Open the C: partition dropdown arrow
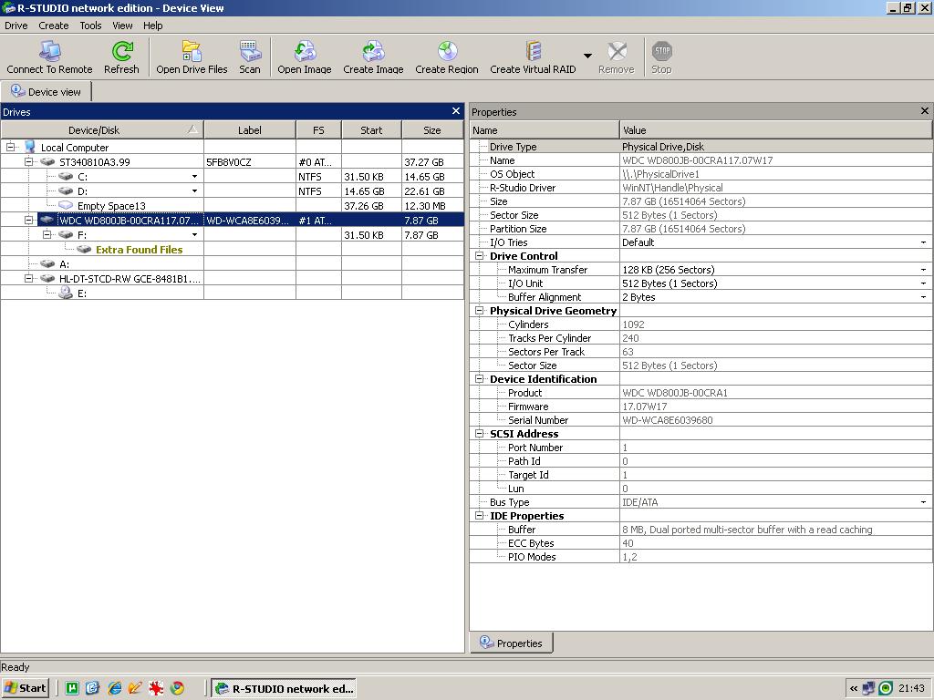This screenshot has height=700, width=934. click(x=195, y=176)
